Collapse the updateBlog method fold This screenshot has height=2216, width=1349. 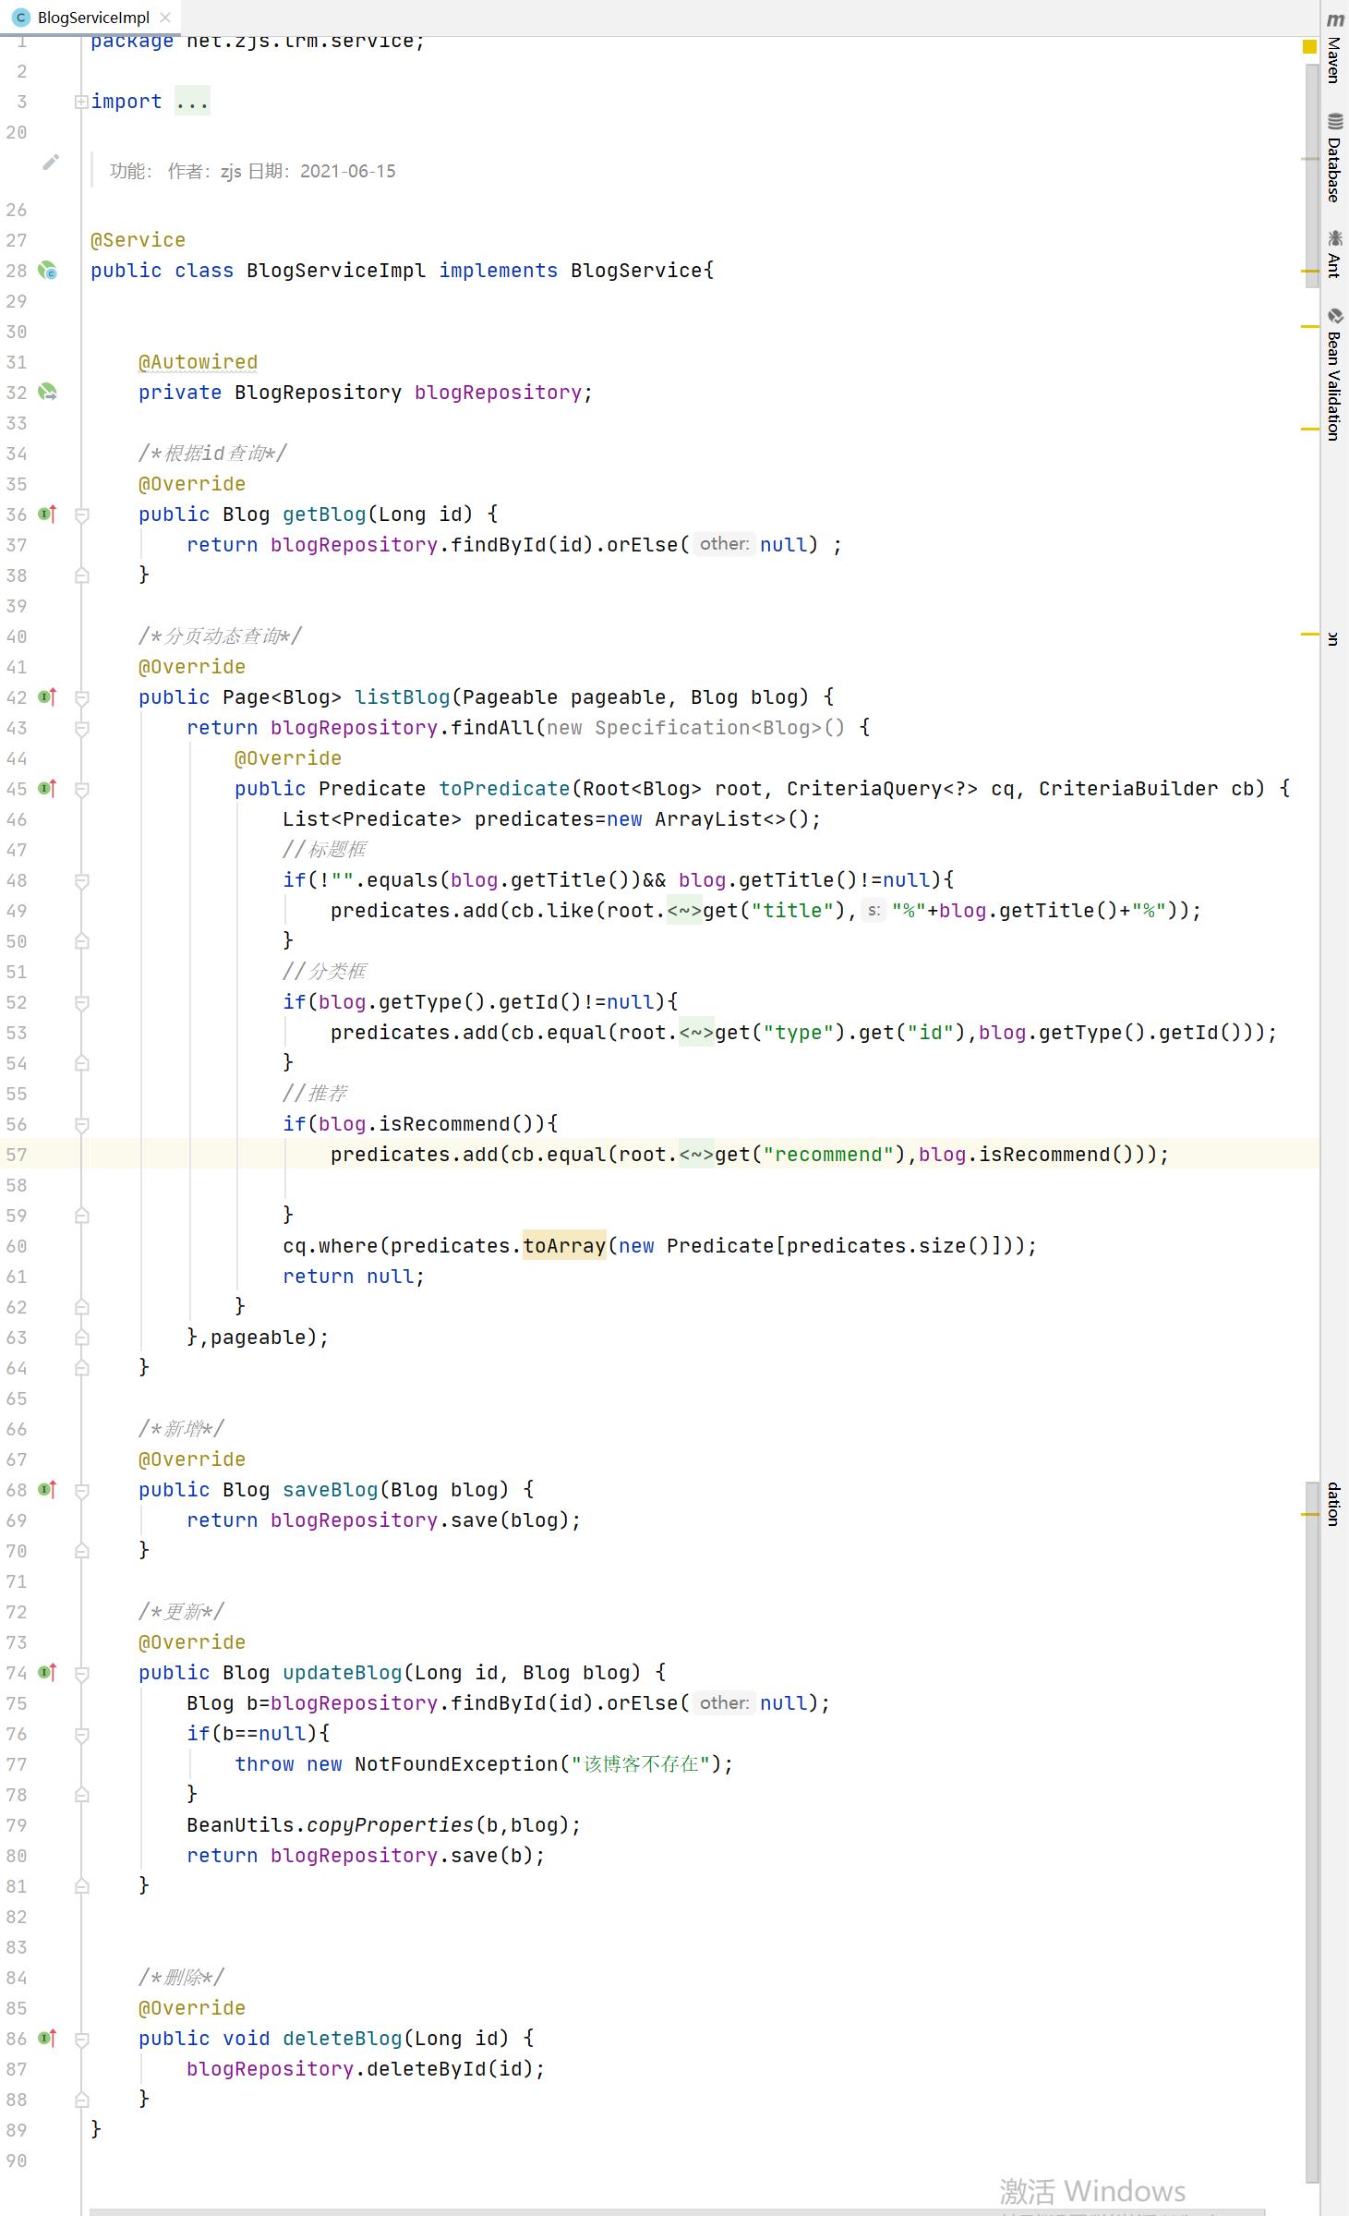81,1674
